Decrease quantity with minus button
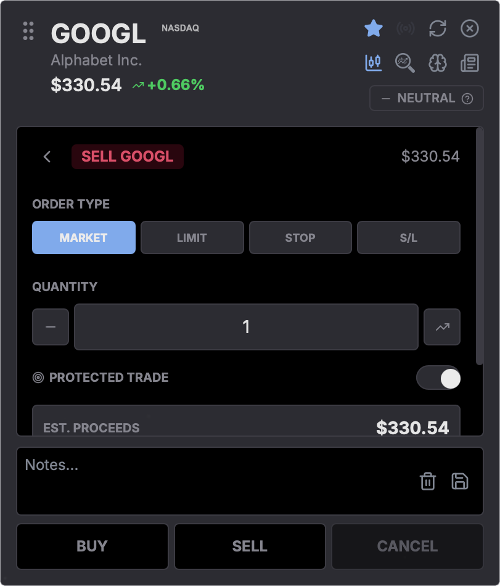The image size is (500, 586). pos(51,327)
